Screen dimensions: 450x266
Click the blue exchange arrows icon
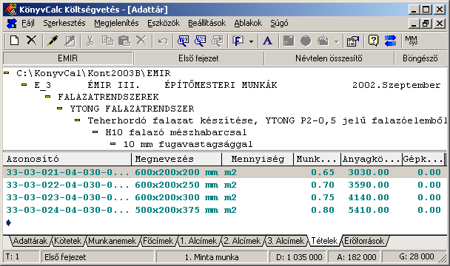tap(390, 41)
